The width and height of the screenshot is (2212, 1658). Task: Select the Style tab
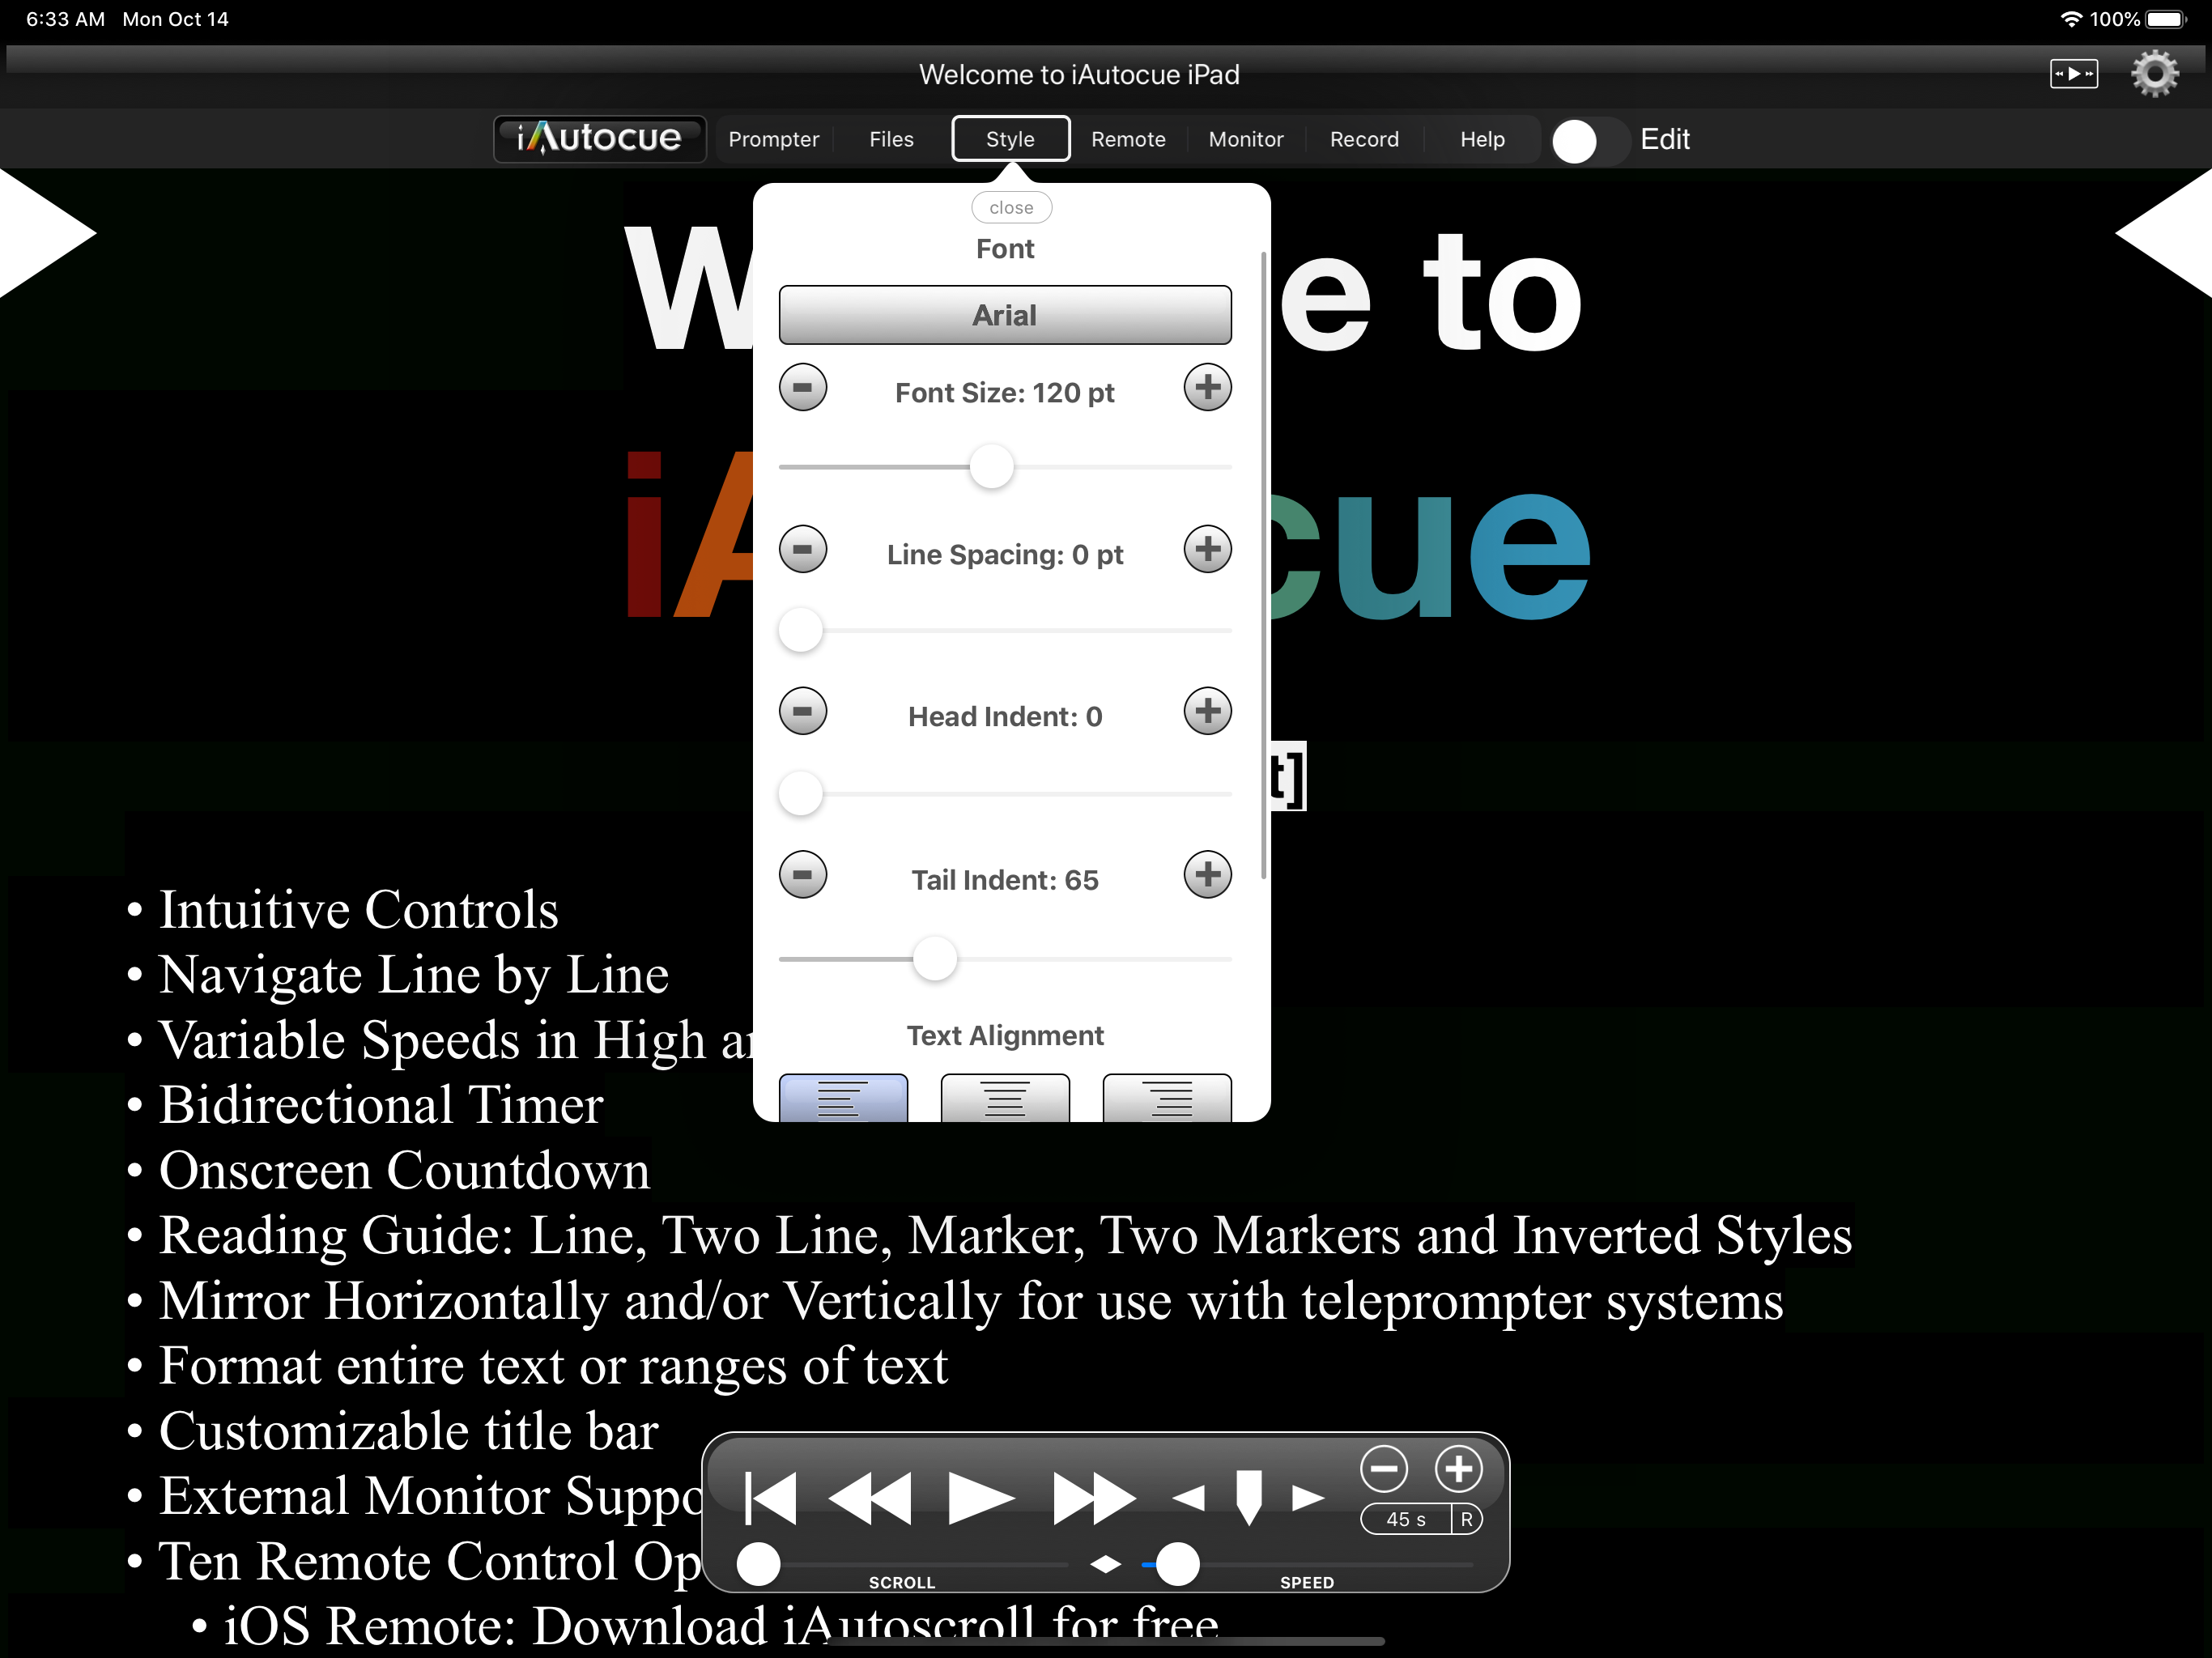[1010, 139]
